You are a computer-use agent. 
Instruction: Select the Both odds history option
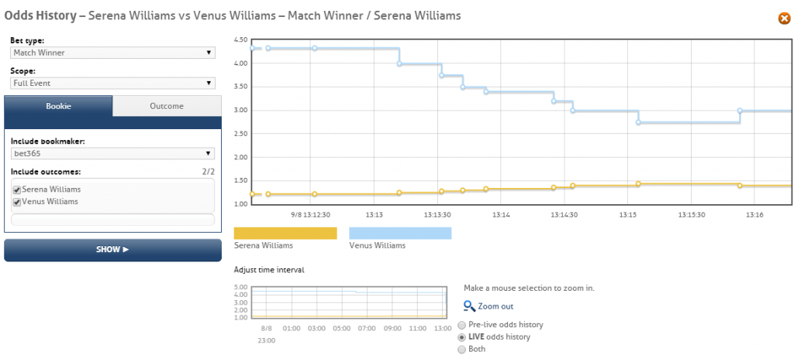463,350
